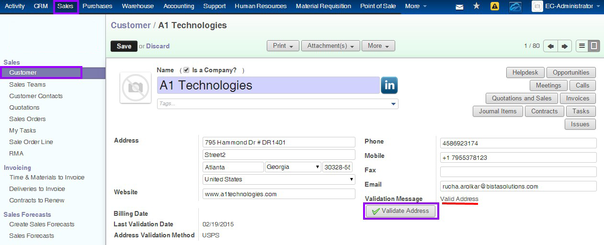Open the United States country dropdown
This screenshot has width=604, height=245.
[x=279, y=179]
